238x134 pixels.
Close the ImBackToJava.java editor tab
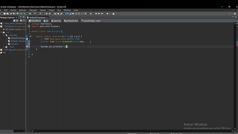tap(47, 17)
